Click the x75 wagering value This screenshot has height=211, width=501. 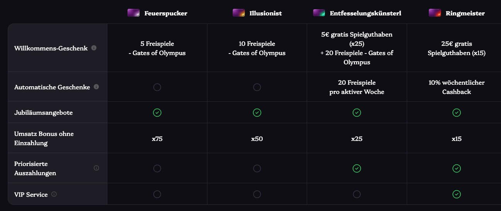point(157,139)
